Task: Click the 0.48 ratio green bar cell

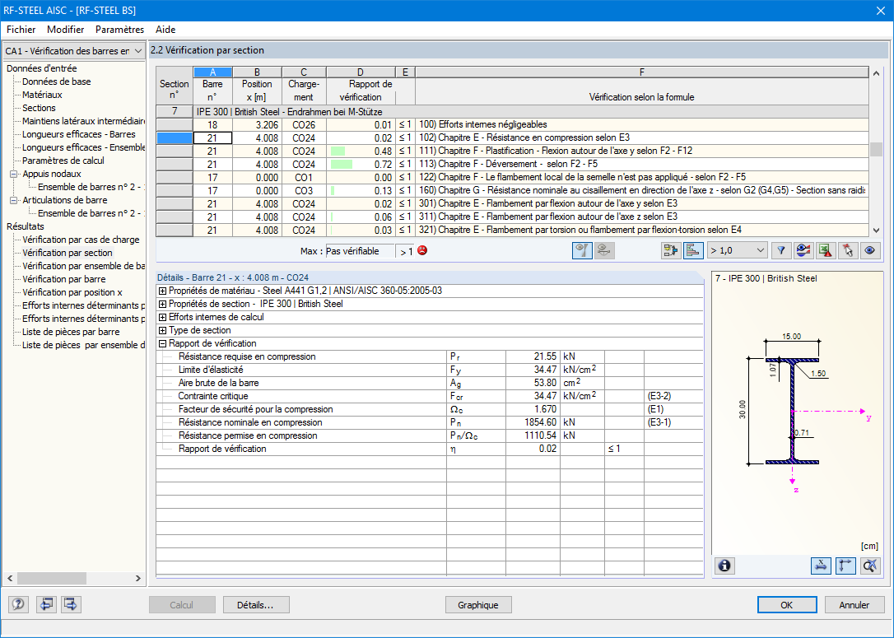Action: pyautogui.click(x=361, y=151)
